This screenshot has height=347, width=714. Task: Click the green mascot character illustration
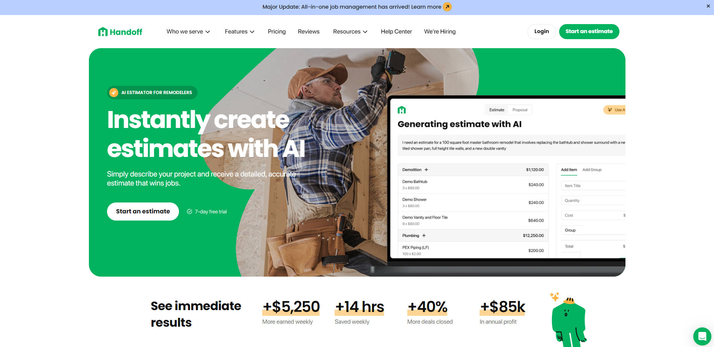click(569, 321)
